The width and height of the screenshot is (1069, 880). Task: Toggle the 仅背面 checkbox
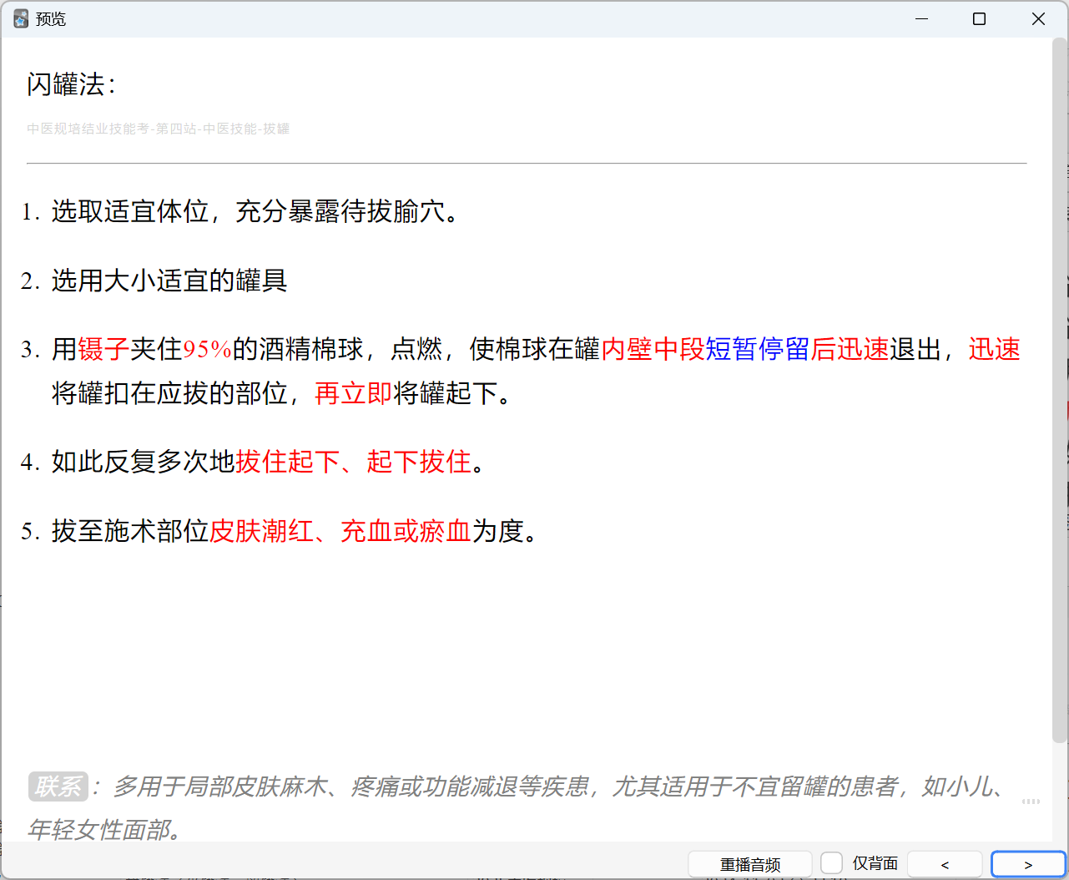pyautogui.click(x=832, y=862)
